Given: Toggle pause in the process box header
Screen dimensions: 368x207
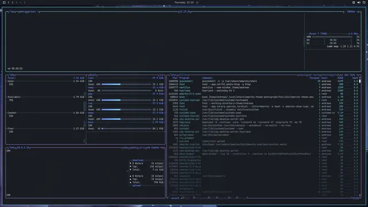Looking at the screenshot, I should [302, 75].
